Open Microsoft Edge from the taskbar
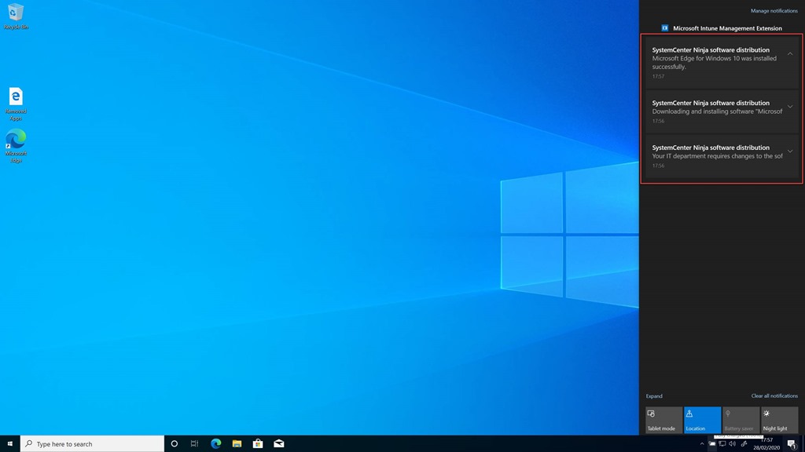The height and width of the screenshot is (452, 805). pyautogui.click(x=215, y=443)
